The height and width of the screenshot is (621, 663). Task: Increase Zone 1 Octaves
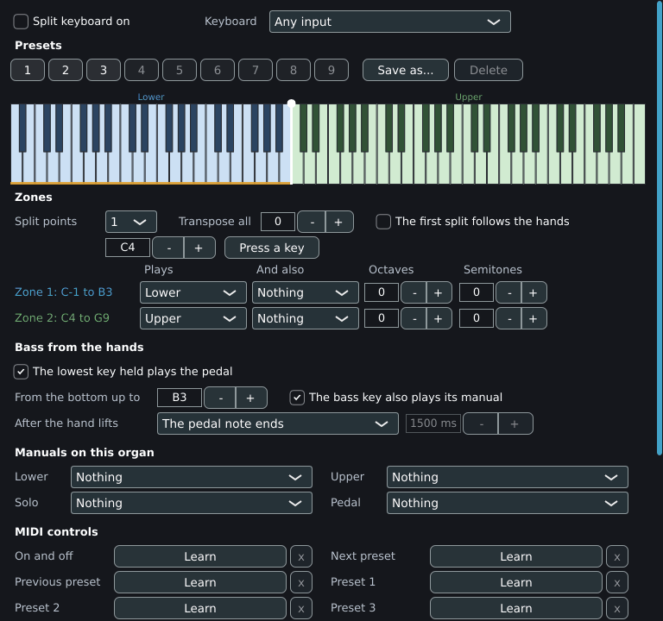pos(439,292)
